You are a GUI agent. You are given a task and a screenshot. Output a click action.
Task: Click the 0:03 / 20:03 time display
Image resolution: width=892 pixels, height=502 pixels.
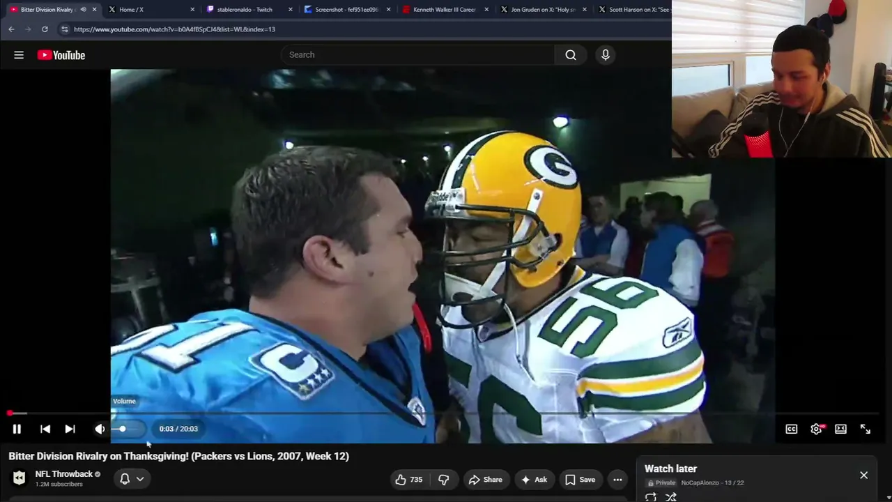(178, 429)
